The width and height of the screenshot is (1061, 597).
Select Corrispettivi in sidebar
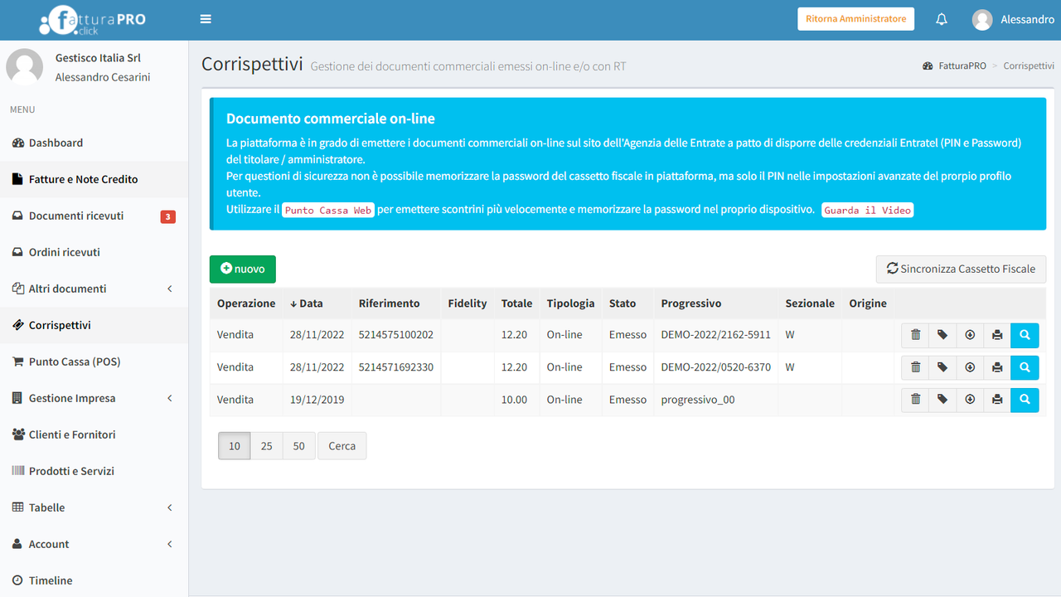click(x=94, y=325)
